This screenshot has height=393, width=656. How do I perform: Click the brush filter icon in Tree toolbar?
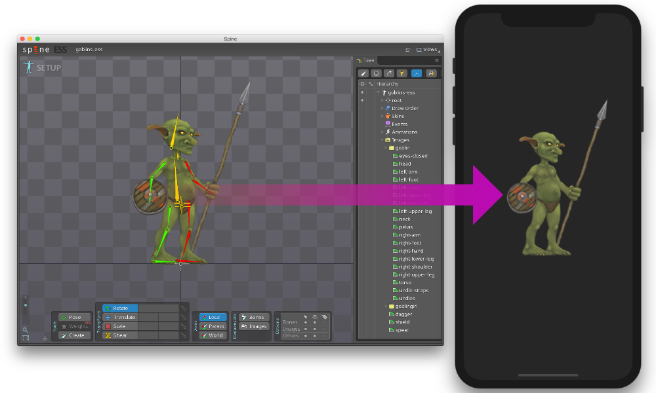[363, 73]
